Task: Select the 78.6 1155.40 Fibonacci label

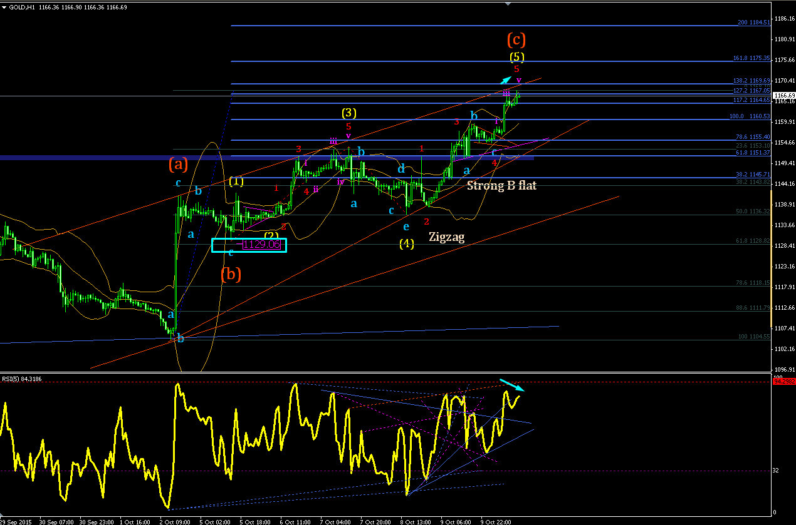Action: pos(753,136)
